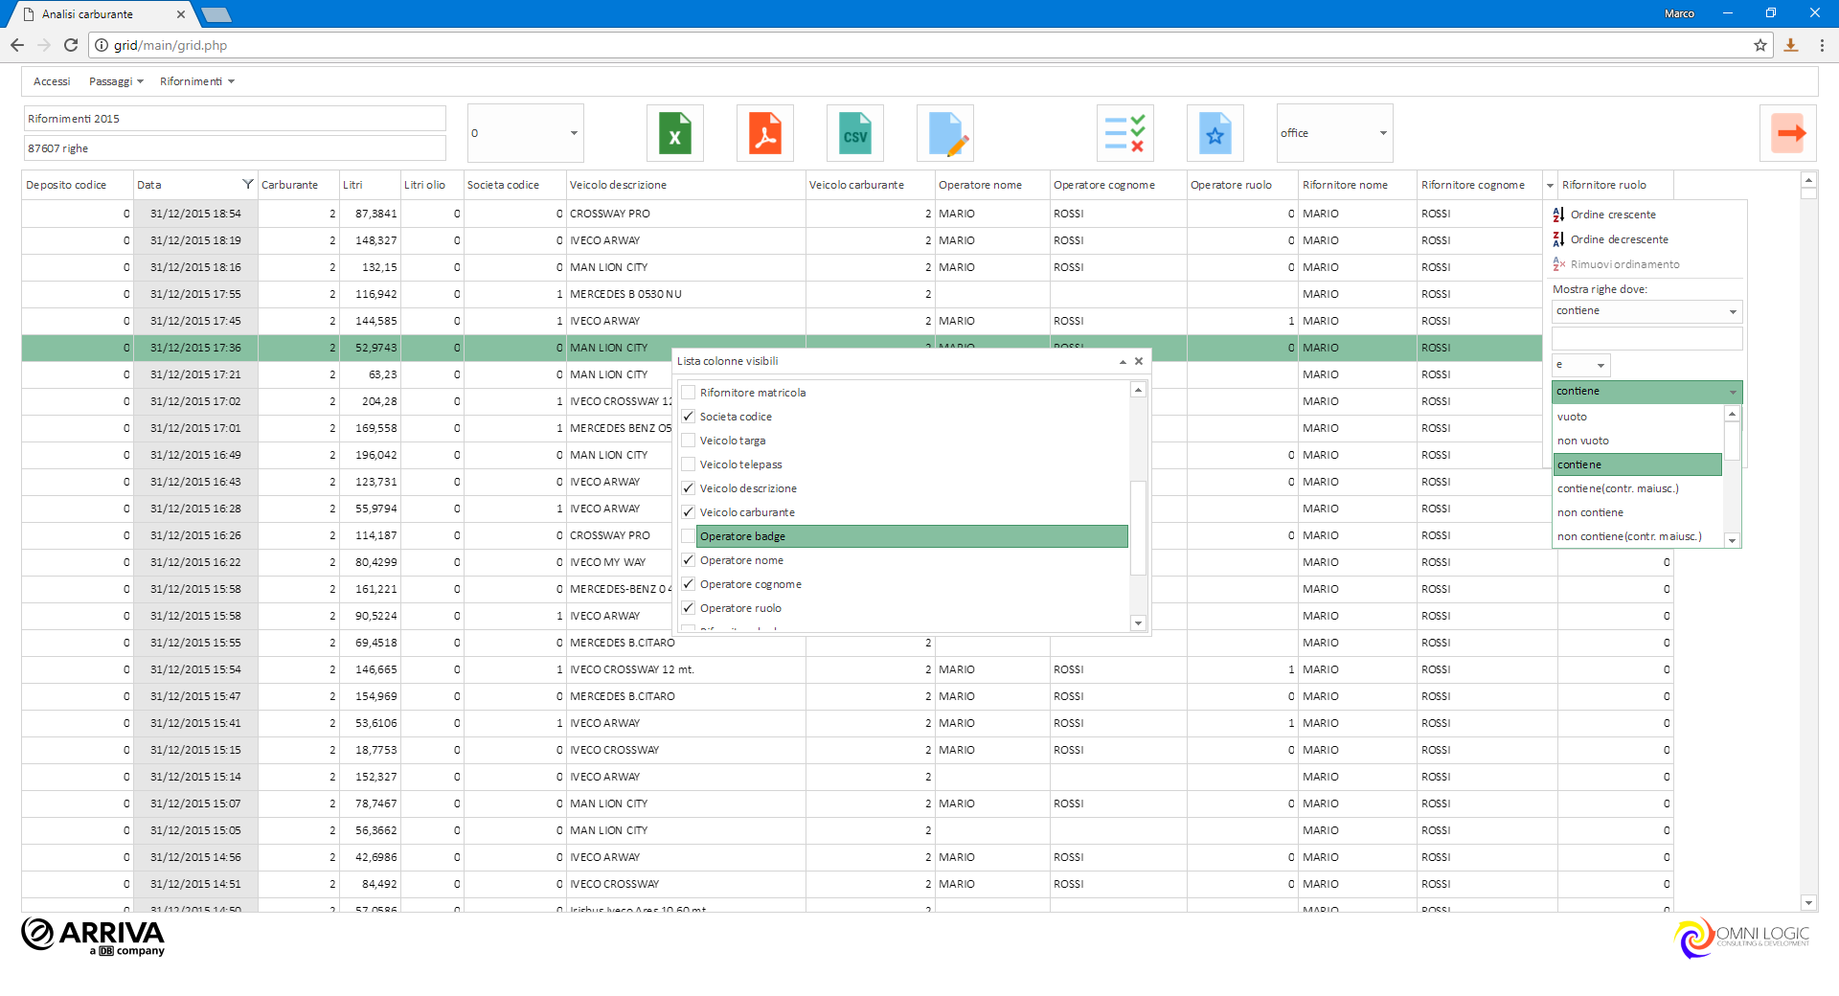This screenshot has height=996, width=1839.
Task: View site information icon in address bar
Action: [102, 45]
